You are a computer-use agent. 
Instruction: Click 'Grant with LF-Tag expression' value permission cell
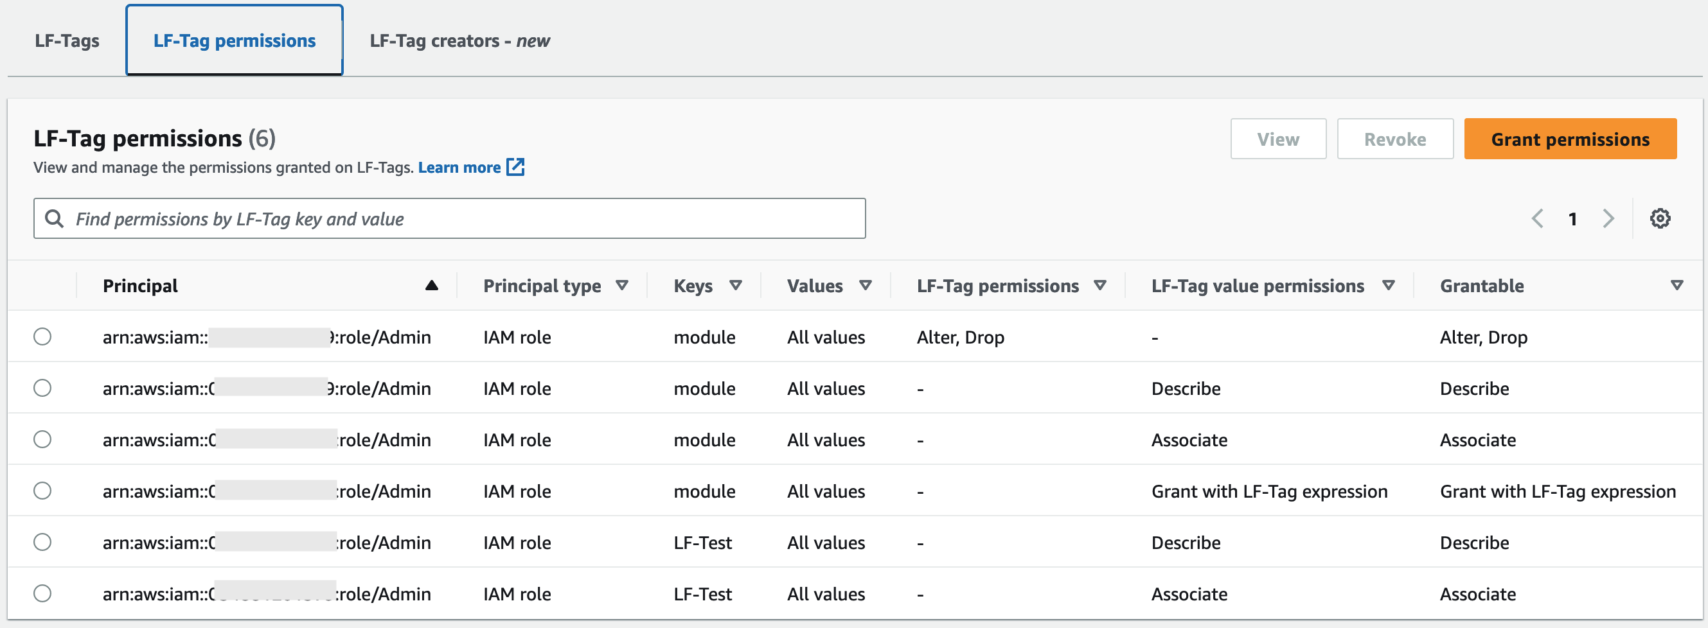(1269, 491)
